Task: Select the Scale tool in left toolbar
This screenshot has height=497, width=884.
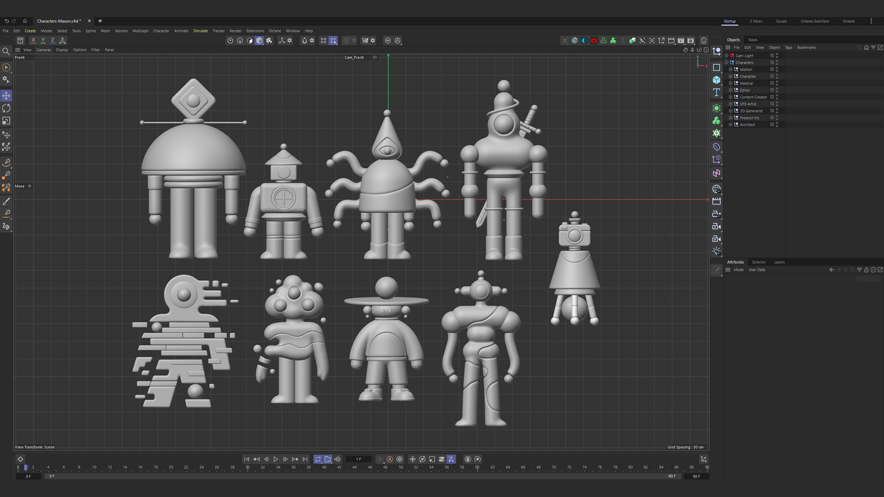Action: [6, 121]
